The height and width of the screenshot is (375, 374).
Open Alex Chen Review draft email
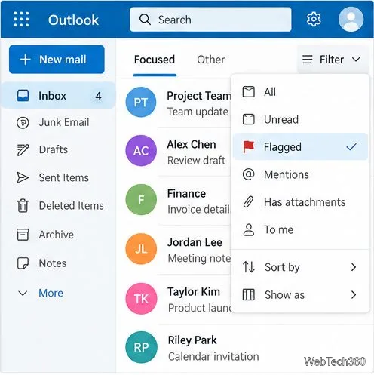[x=174, y=152]
